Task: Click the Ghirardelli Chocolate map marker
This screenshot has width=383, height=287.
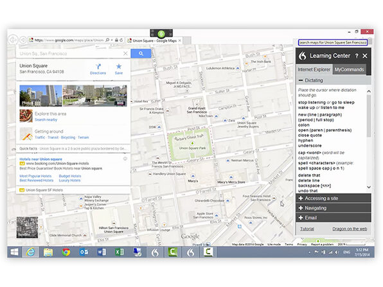Action: pyautogui.click(x=227, y=200)
